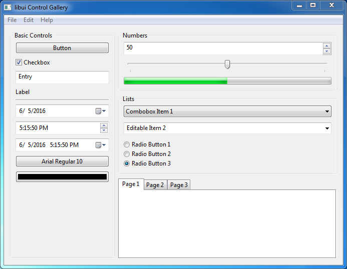347x269 pixels.
Task: Maximize the libui Control Gallery window
Action: pyautogui.click(x=313, y=5)
